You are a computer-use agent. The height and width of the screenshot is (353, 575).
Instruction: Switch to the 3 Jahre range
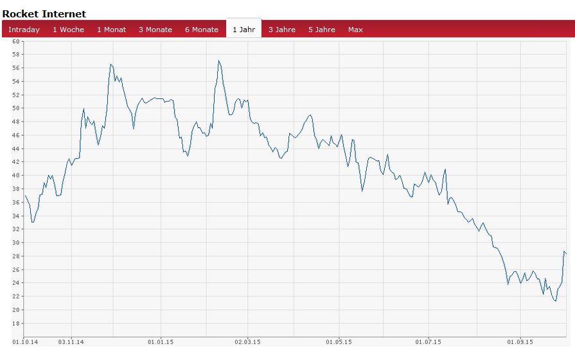tap(281, 30)
